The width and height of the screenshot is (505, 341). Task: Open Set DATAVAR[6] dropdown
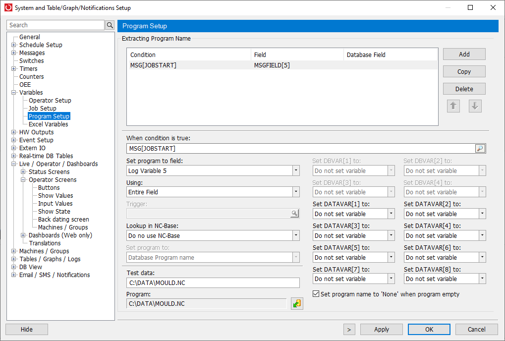pos(482,258)
